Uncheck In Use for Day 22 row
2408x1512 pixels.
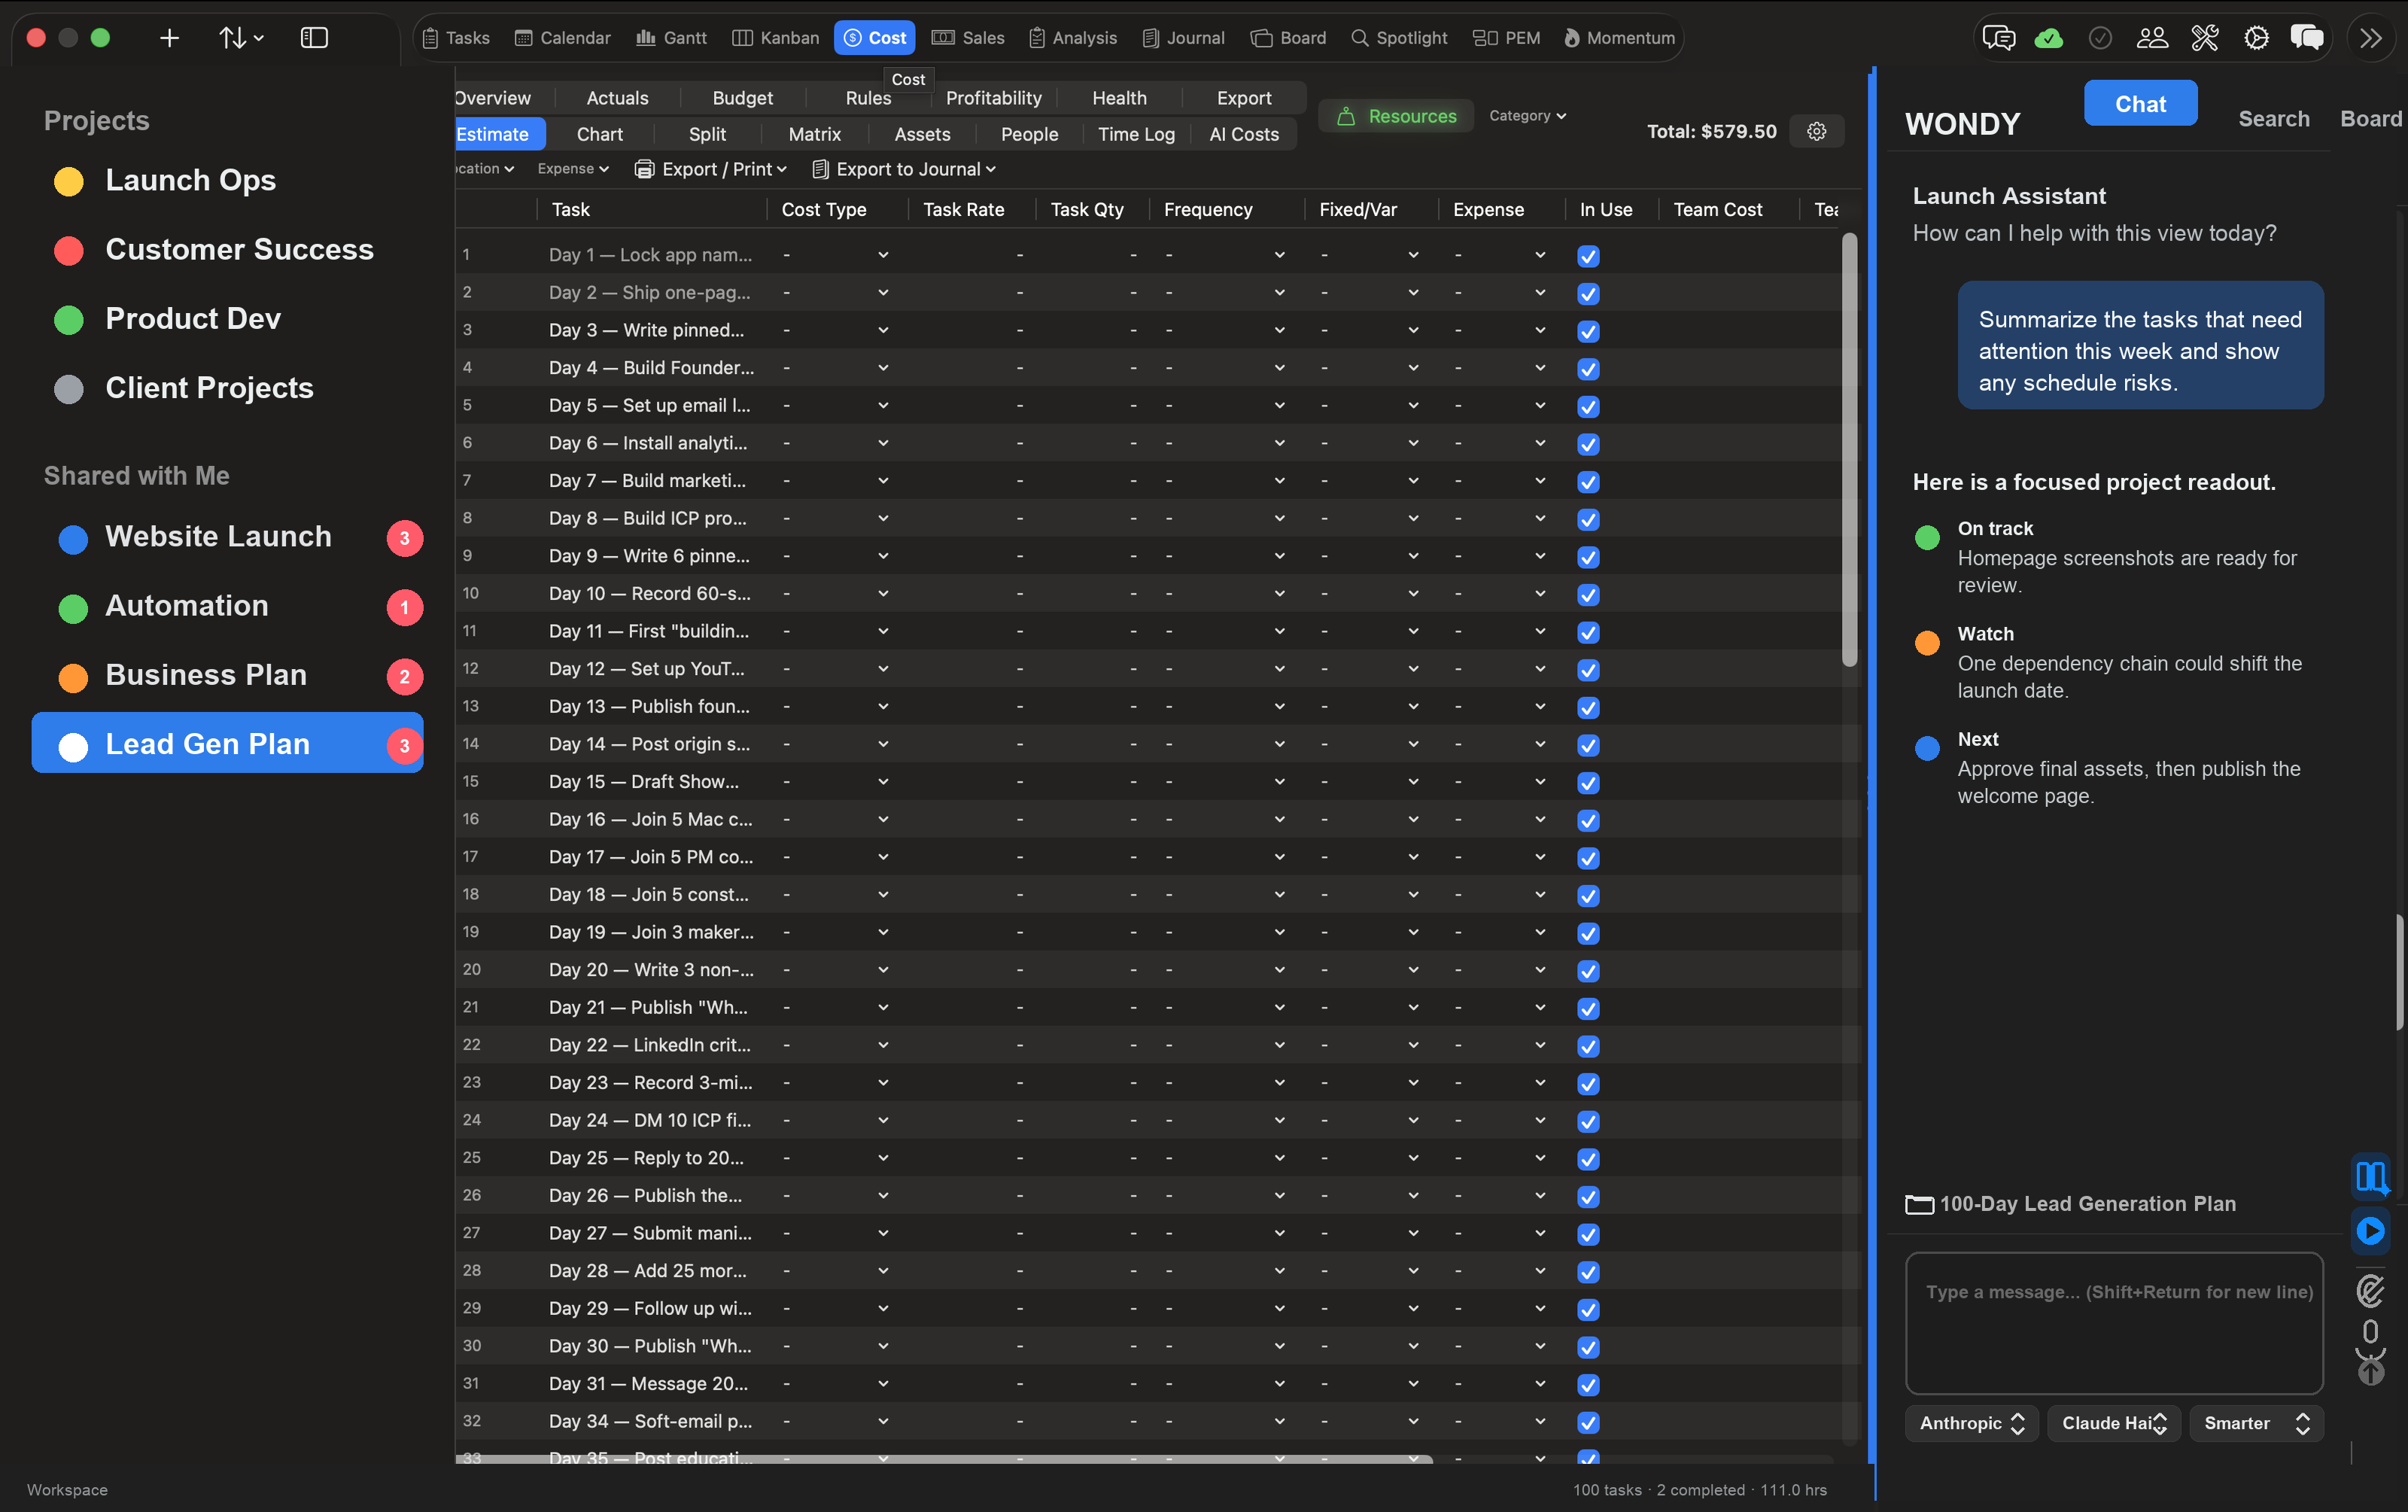(1587, 1046)
